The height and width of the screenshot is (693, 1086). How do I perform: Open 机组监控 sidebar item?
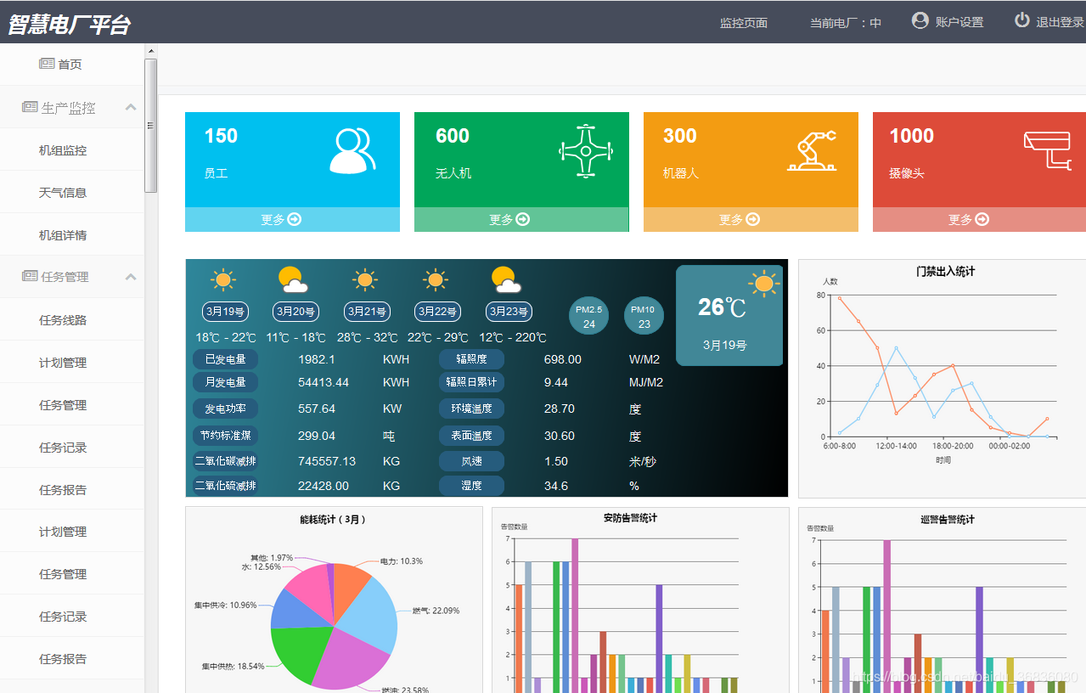pyautogui.click(x=63, y=150)
